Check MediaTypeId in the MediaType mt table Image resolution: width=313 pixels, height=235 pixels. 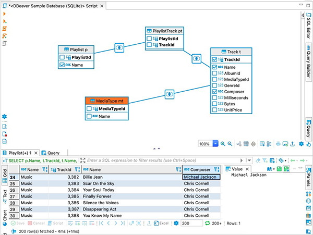[x=89, y=108]
